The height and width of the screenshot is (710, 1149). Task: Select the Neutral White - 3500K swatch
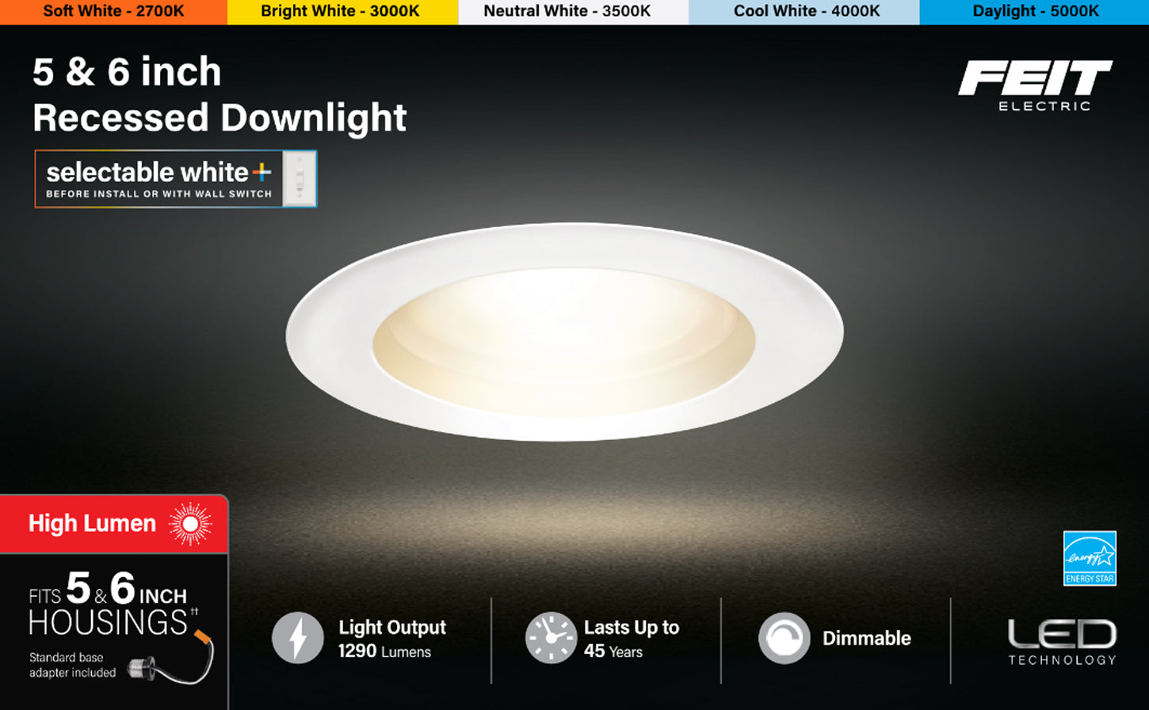click(573, 12)
